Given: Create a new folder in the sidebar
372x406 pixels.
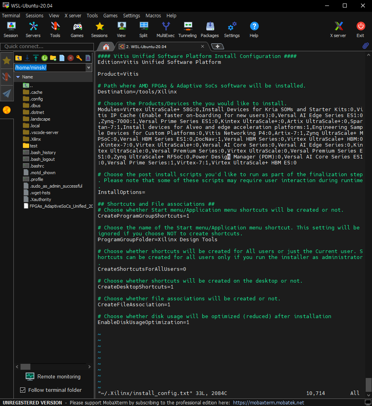Looking at the screenshot, I should 52,58.
